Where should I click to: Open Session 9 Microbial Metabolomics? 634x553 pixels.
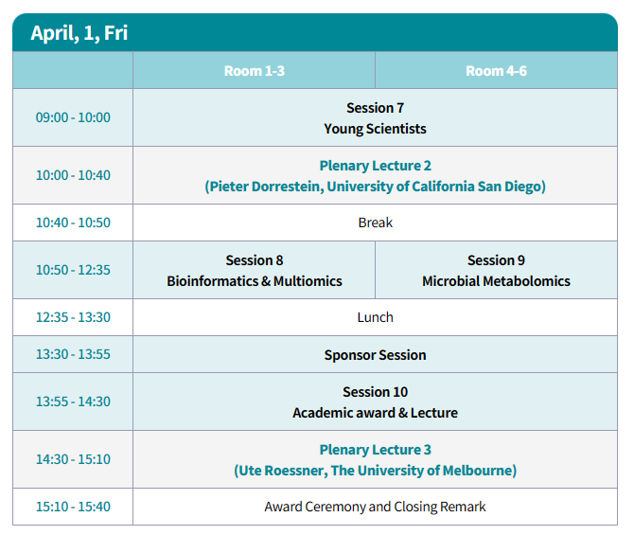(496, 270)
